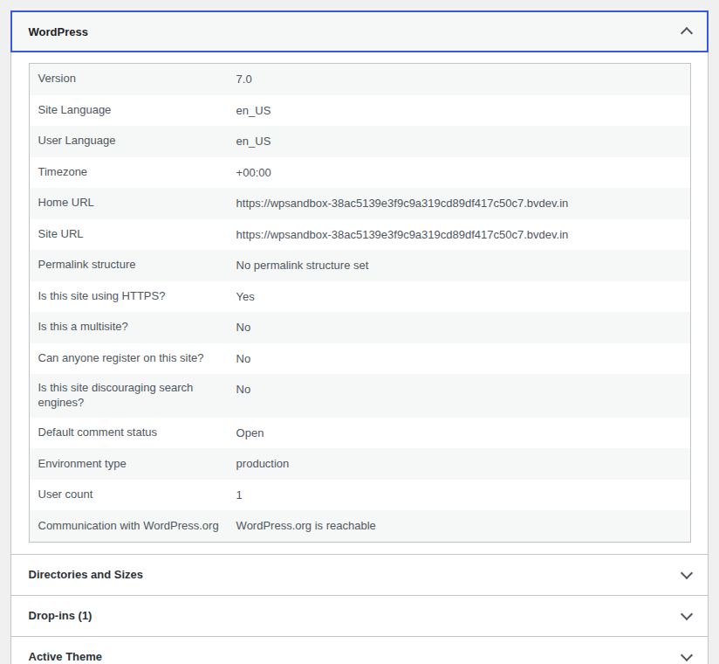Expand the Directories and Sizes section
The image size is (719, 664).
(359, 575)
